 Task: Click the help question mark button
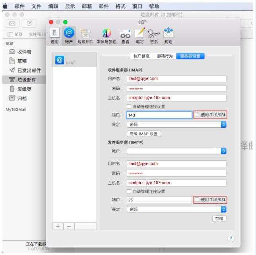pos(231,239)
